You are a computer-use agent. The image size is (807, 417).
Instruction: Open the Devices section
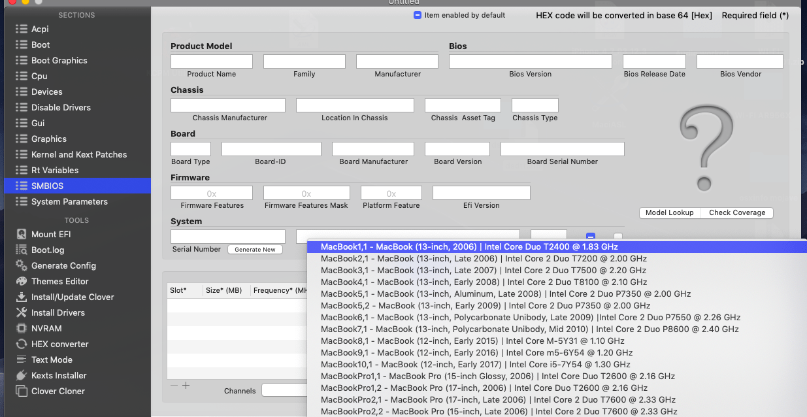(x=77, y=92)
